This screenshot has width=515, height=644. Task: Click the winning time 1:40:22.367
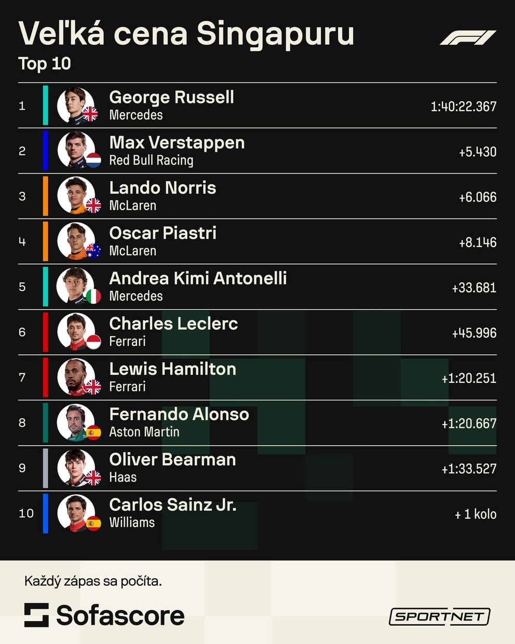(463, 106)
